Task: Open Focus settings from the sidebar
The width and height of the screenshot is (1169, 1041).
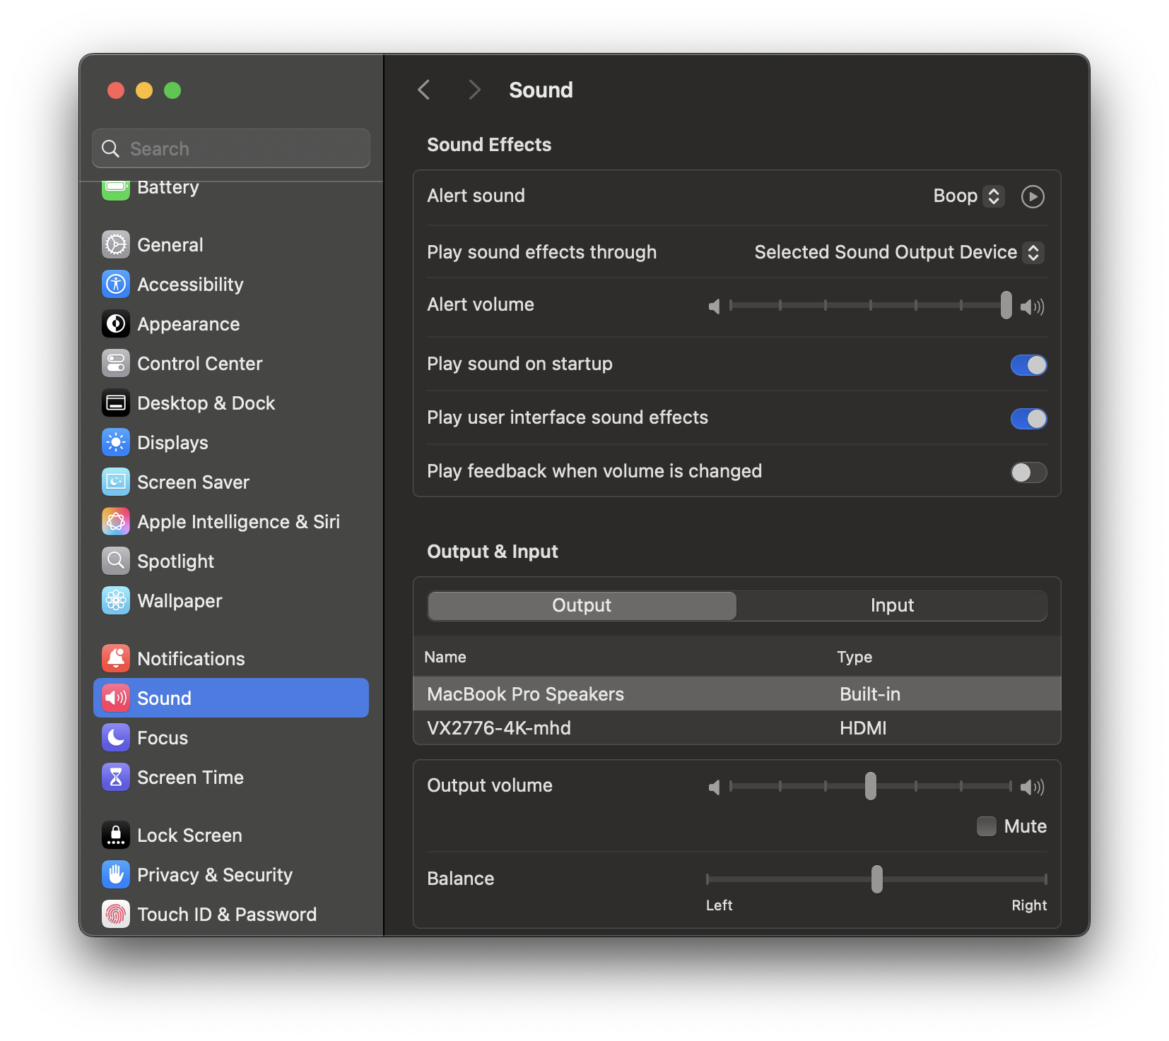Action: (115, 737)
